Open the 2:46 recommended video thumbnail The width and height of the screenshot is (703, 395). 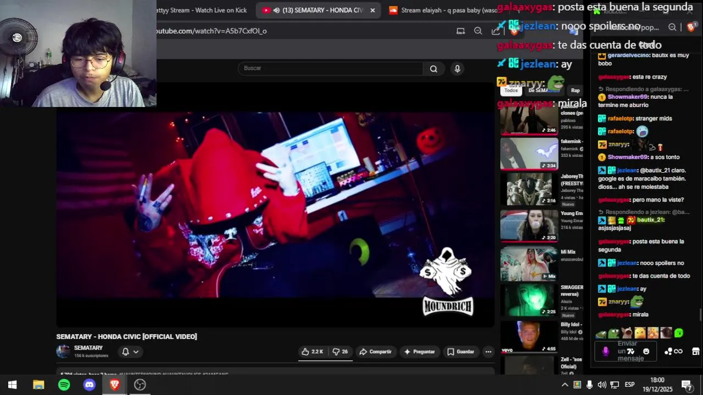tap(529, 120)
